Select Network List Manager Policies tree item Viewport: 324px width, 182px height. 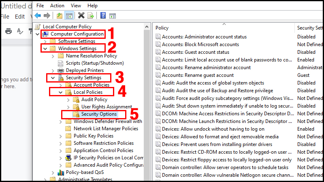106,129
